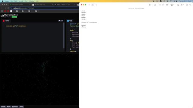Insert a table using the Notes toolbar icon
Screen dimensions: 193x108
[167, 5]
